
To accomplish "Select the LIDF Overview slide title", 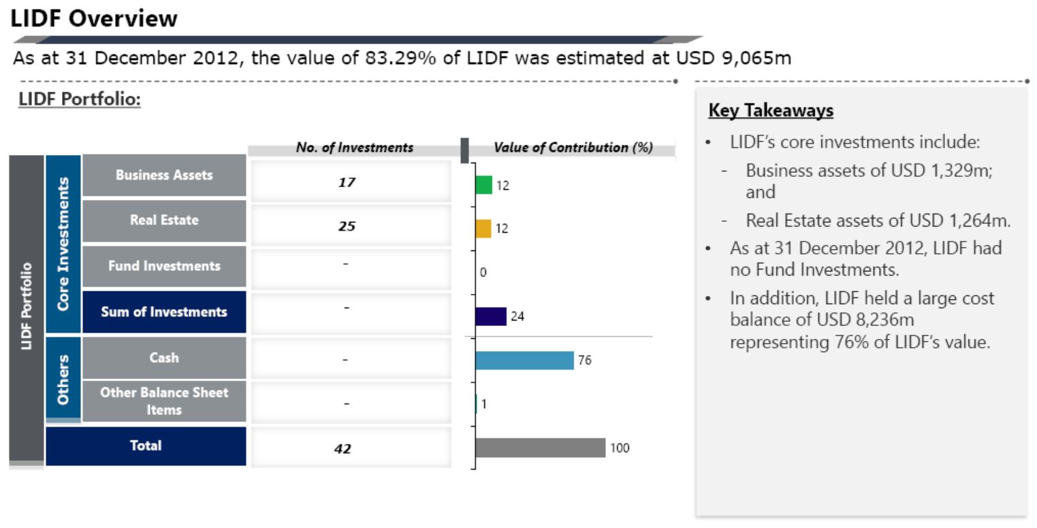I will [x=94, y=18].
